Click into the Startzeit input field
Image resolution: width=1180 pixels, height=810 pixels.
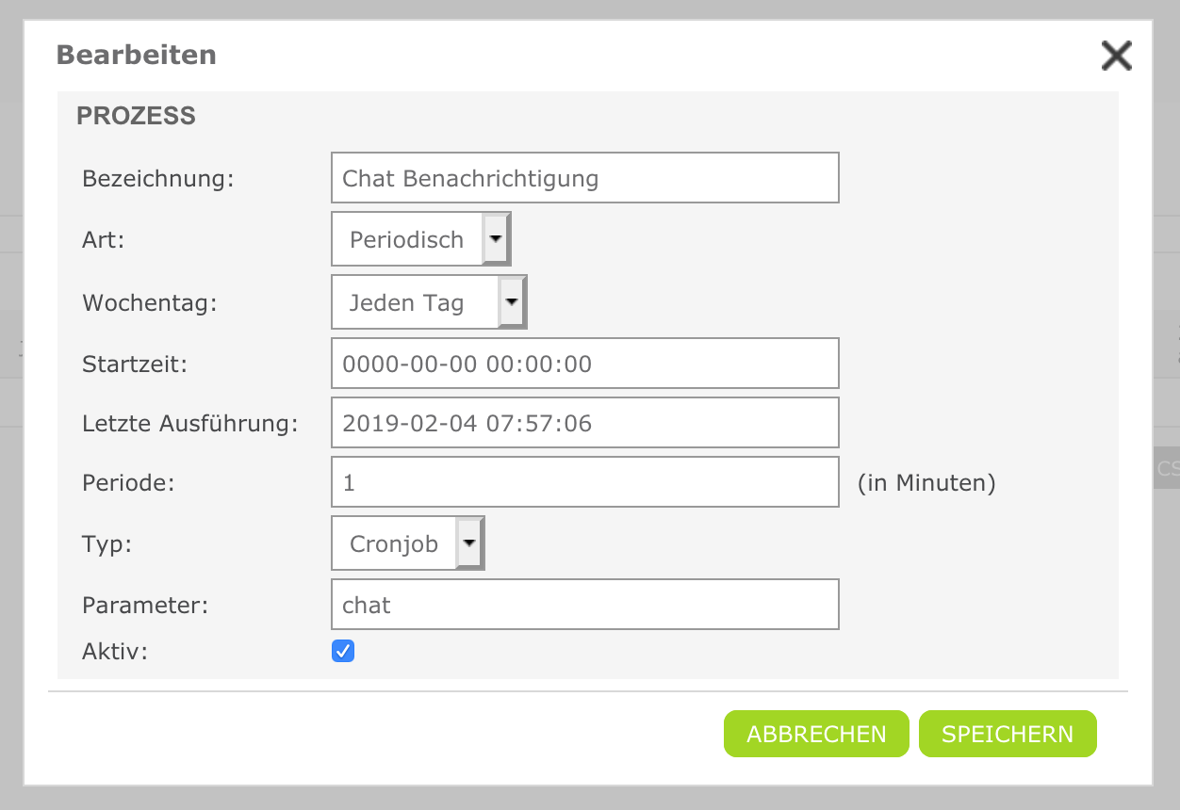tap(584, 364)
